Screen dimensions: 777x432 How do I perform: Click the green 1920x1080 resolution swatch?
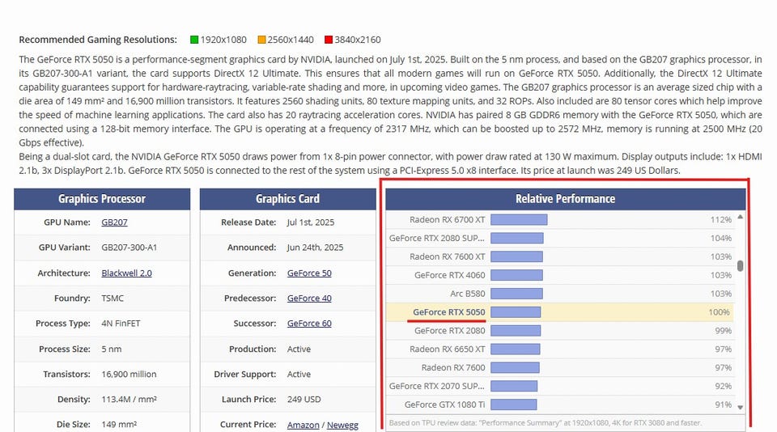pos(194,40)
